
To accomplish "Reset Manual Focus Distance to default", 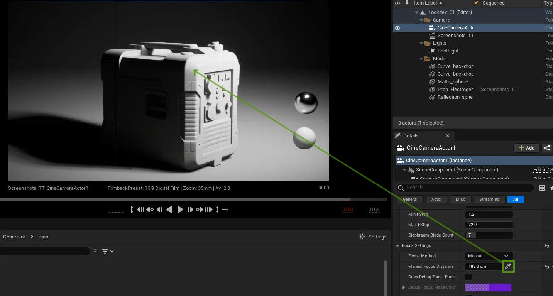I will pos(546,267).
